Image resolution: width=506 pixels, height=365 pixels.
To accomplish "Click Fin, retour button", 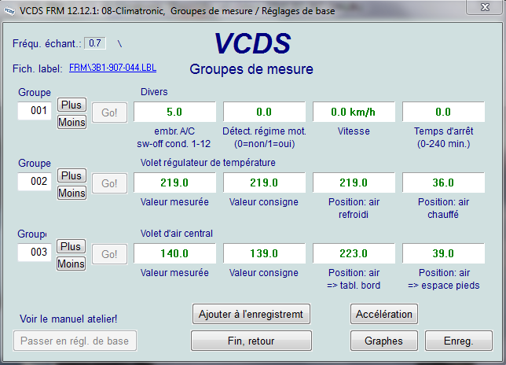I will tap(251, 341).
